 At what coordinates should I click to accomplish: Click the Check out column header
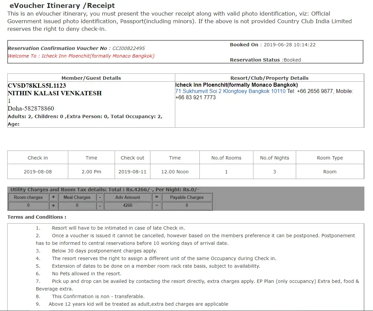(x=132, y=158)
